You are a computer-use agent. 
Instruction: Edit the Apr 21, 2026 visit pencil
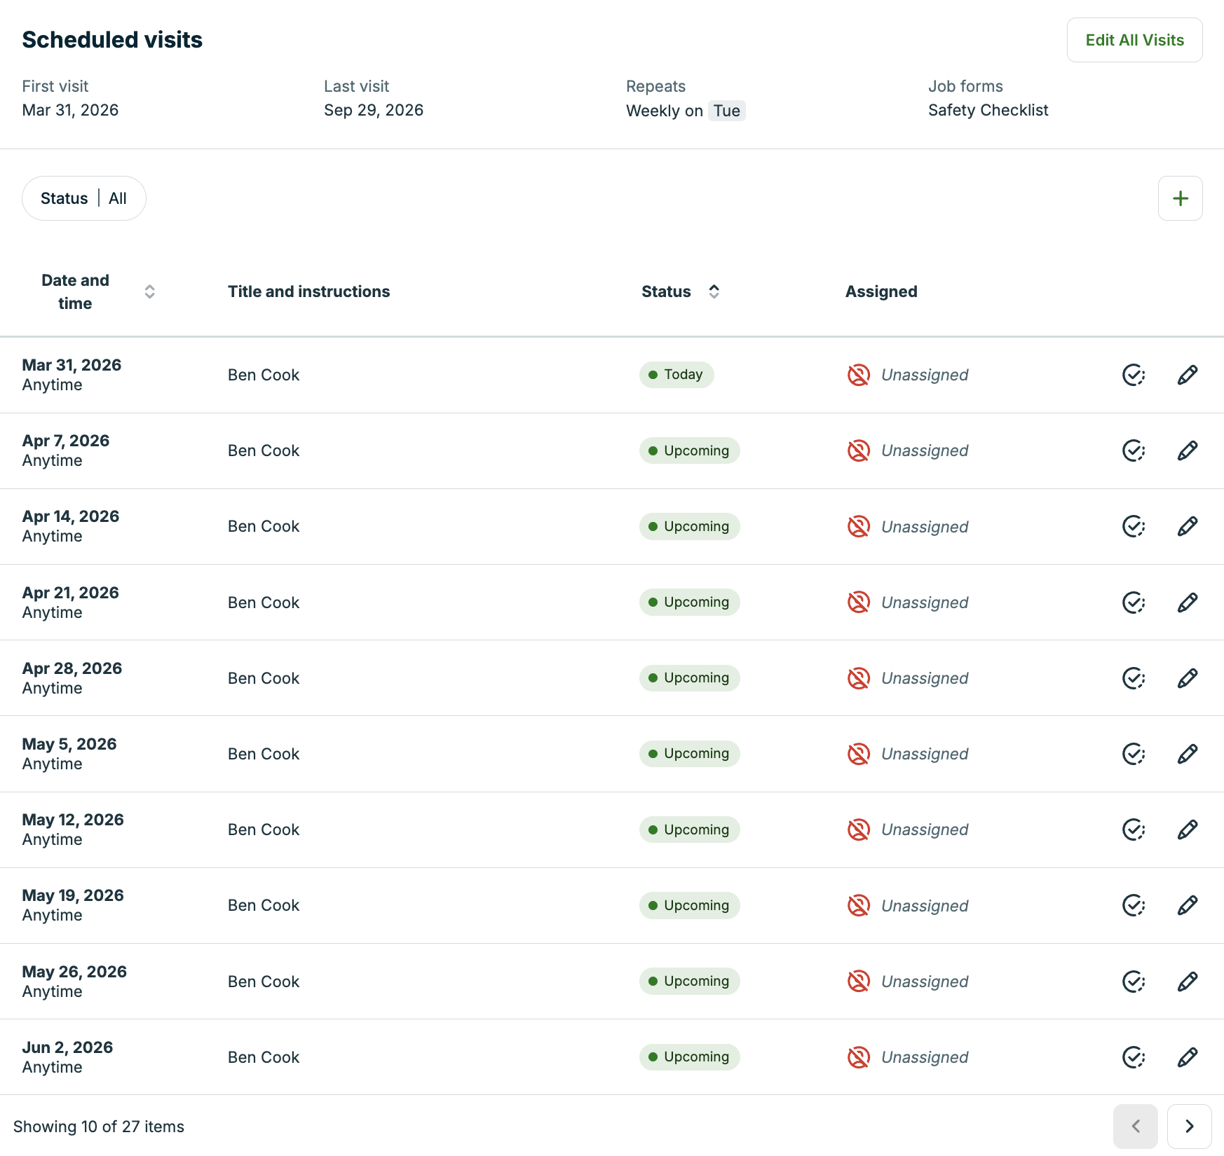click(1187, 603)
